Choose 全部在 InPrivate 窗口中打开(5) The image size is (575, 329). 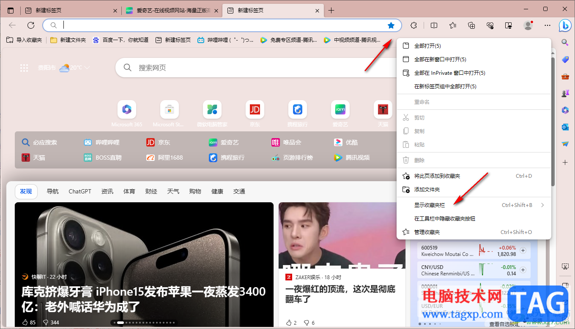(x=474, y=73)
